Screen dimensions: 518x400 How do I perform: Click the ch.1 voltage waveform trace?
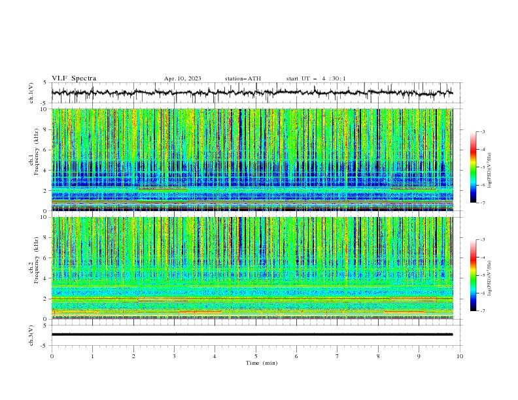pos(252,93)
